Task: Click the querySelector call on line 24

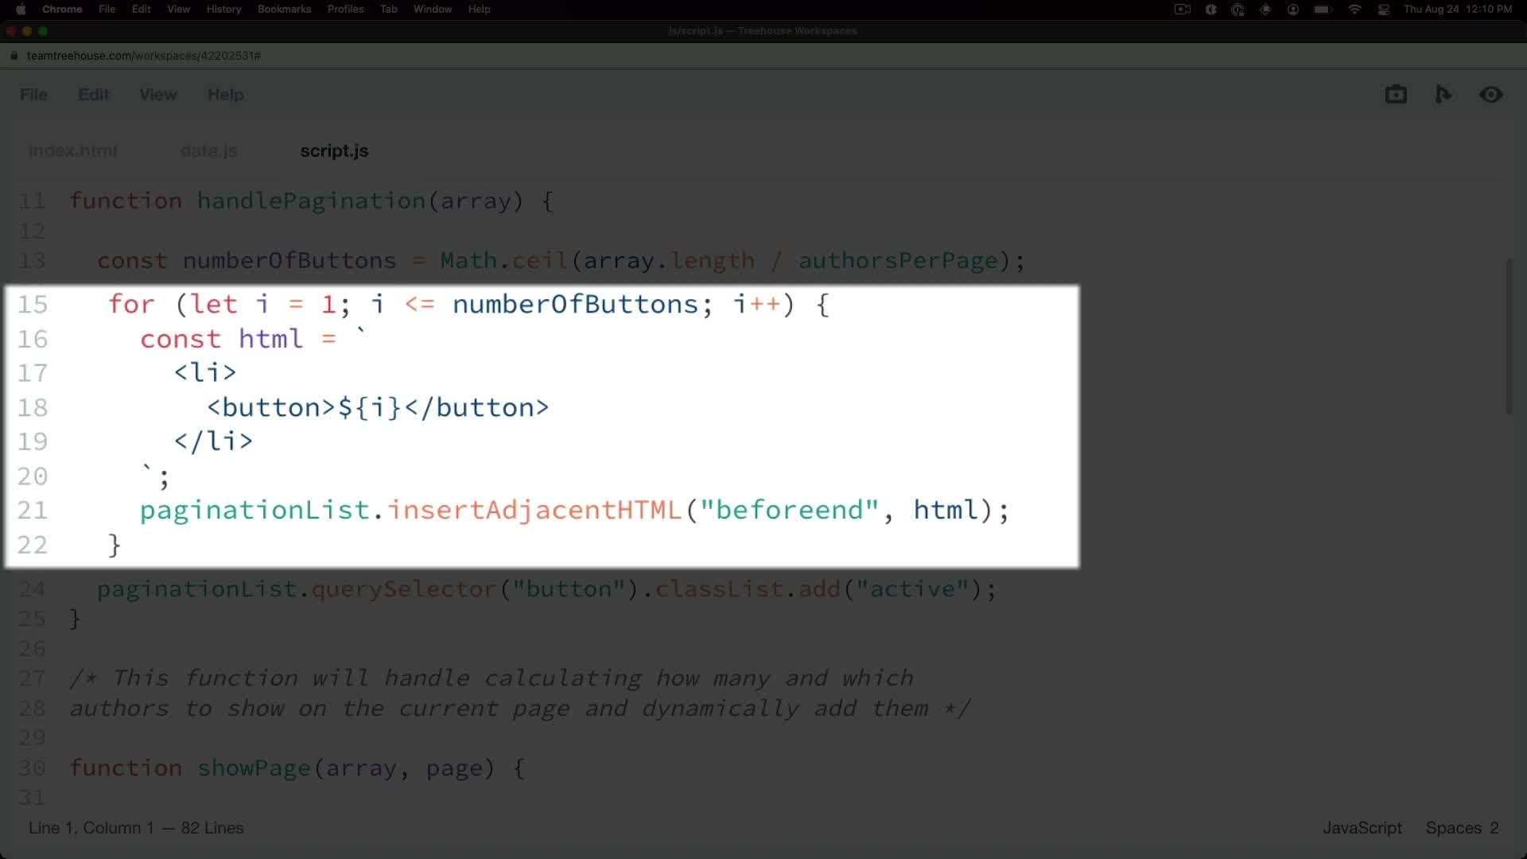Action: click(x=404, y=589)
